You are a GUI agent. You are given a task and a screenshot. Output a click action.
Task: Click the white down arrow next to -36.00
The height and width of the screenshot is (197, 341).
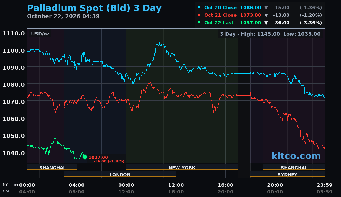point(266,23)
